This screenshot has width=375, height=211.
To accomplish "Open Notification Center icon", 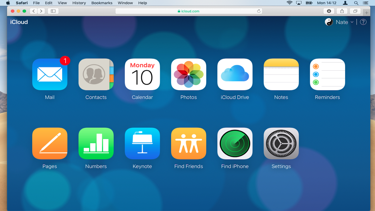I will pyautogui.click(x=365, y=3).
